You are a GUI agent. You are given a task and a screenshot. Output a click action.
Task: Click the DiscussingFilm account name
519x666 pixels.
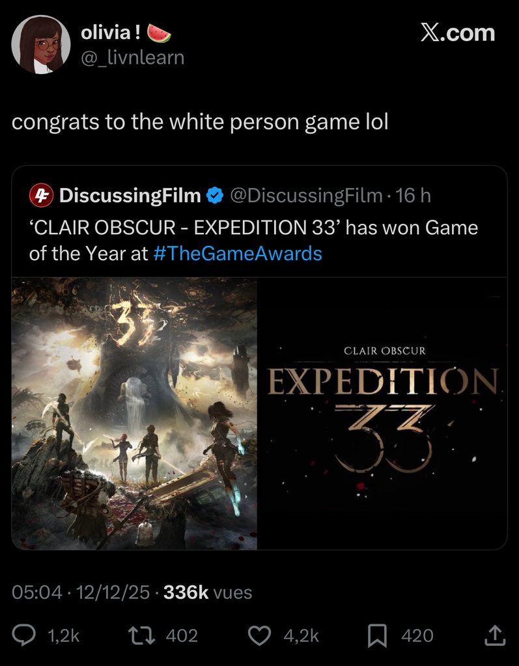coord(130,195)
